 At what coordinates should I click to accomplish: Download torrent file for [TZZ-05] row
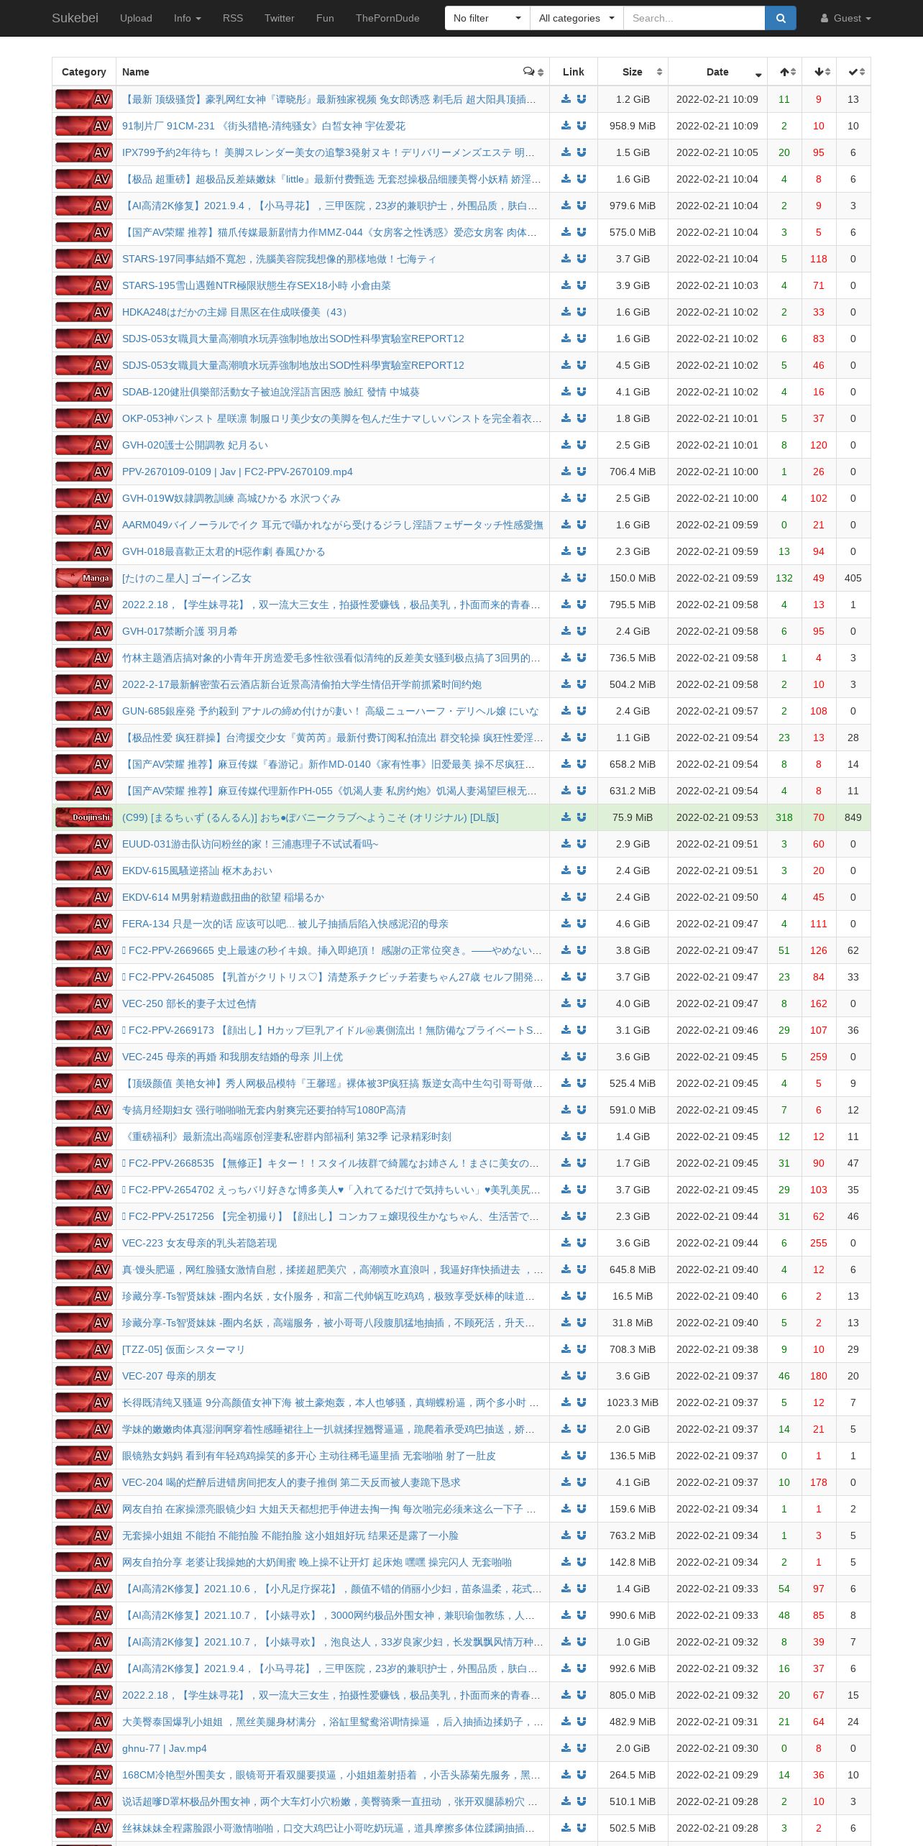click(x=566, y=1349)
